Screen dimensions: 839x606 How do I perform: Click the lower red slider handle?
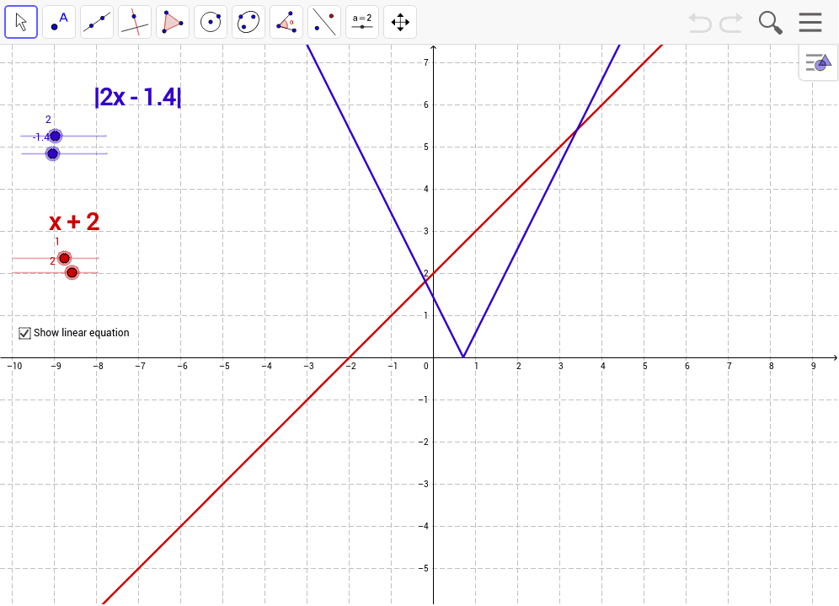point(72,272)
